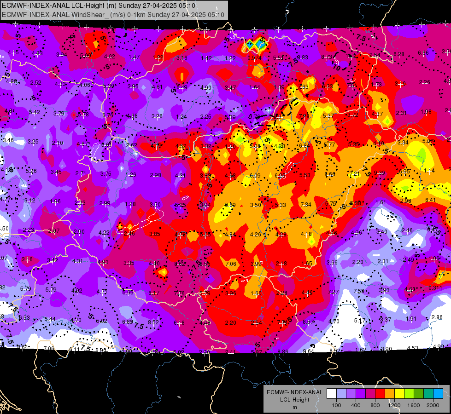The width and height of the screenshot is (451, 414).
Task: Click the grid value 1.96
Action: 55,201
